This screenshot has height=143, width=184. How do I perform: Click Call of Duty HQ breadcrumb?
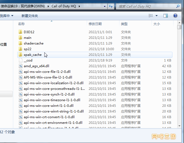[x=64, y=6]
